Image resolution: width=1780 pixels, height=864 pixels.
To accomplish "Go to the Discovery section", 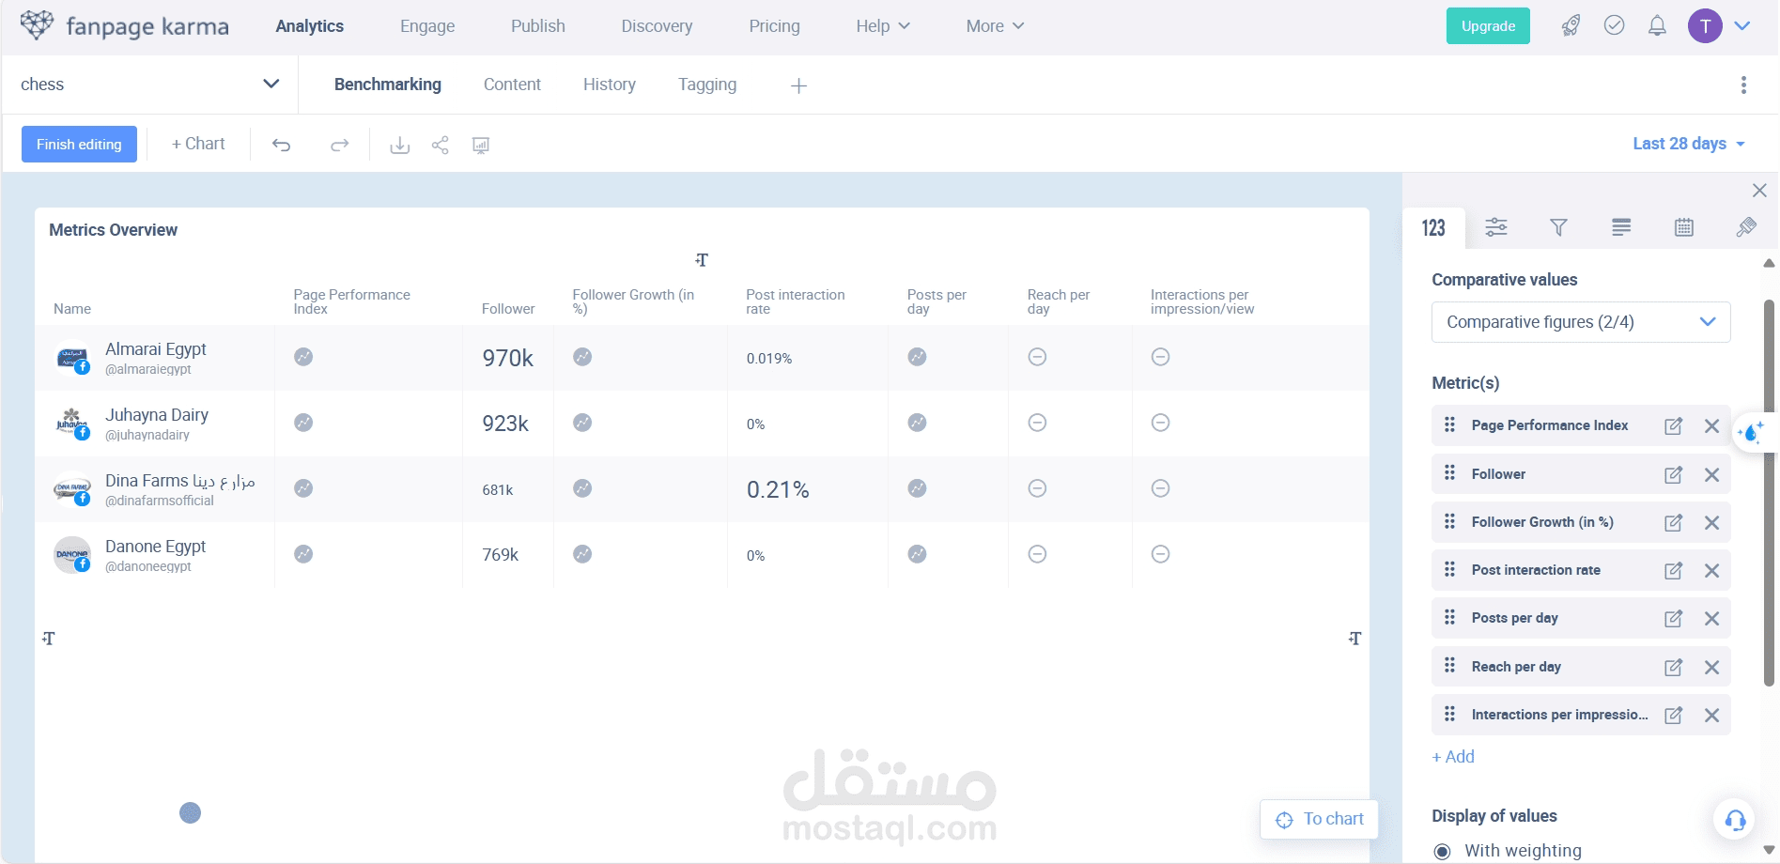I will click(657, 26).
